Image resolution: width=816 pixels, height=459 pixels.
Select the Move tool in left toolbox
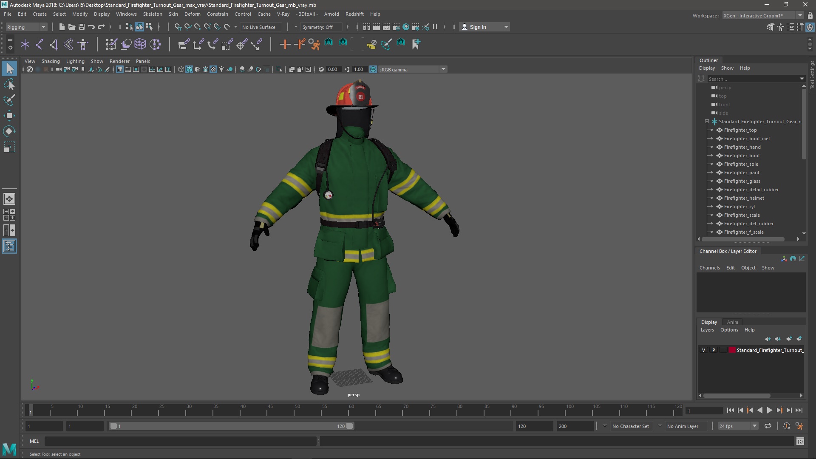9,116
